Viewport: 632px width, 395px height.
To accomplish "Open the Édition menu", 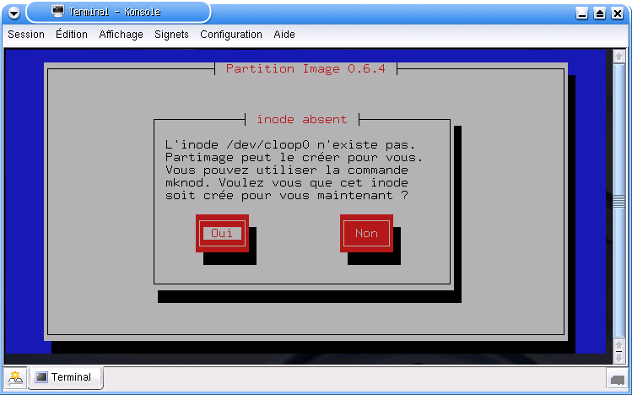I will tap(72, 35).
